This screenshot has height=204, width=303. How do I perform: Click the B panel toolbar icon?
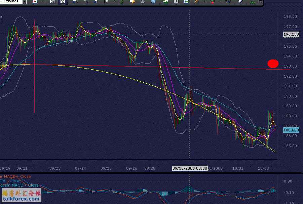point(52,2)
